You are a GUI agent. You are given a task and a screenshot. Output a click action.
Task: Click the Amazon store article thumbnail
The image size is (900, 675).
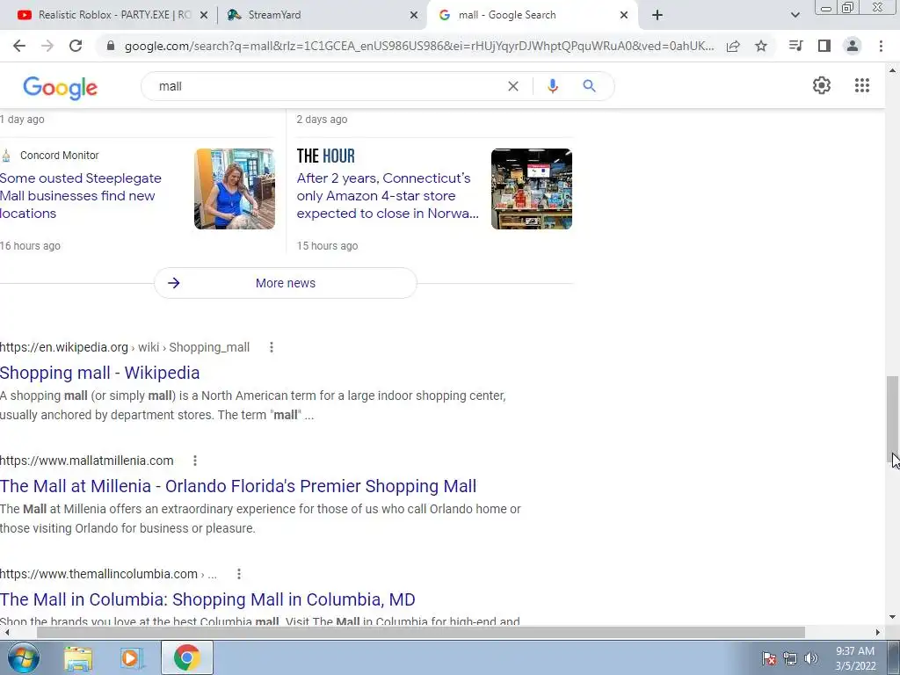[532, 189]
